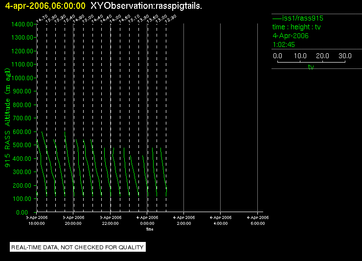This screenshot has width=362, height=261.
Task: Select the legend line 'time : height : tv'
Action: click(x=296, y=27)
